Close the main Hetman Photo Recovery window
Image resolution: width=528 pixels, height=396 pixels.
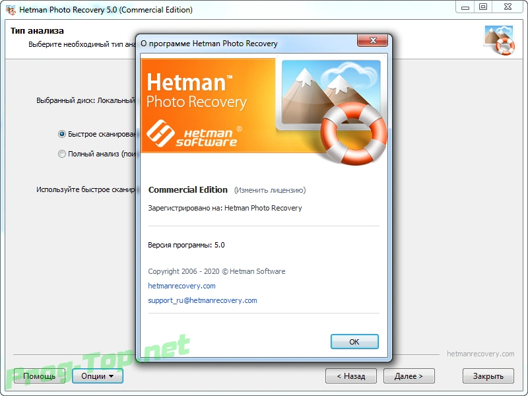(x=508, y=7)
